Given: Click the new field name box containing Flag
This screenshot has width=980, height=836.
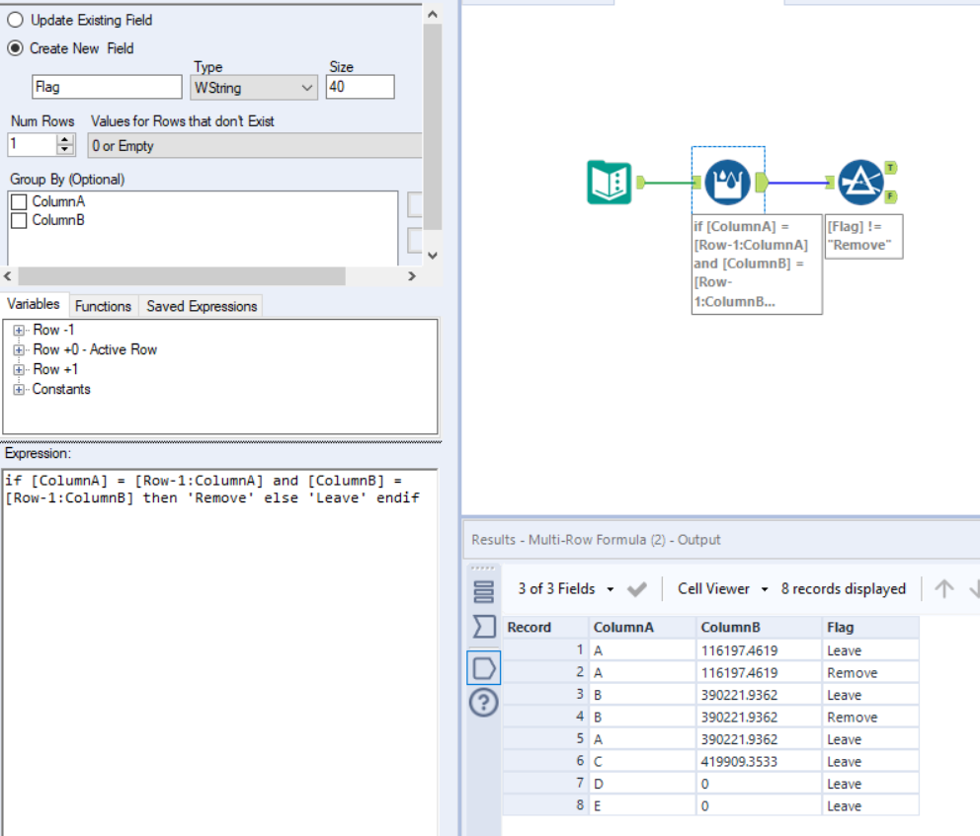Looking at the screenshot, I should tap(107, 87).
